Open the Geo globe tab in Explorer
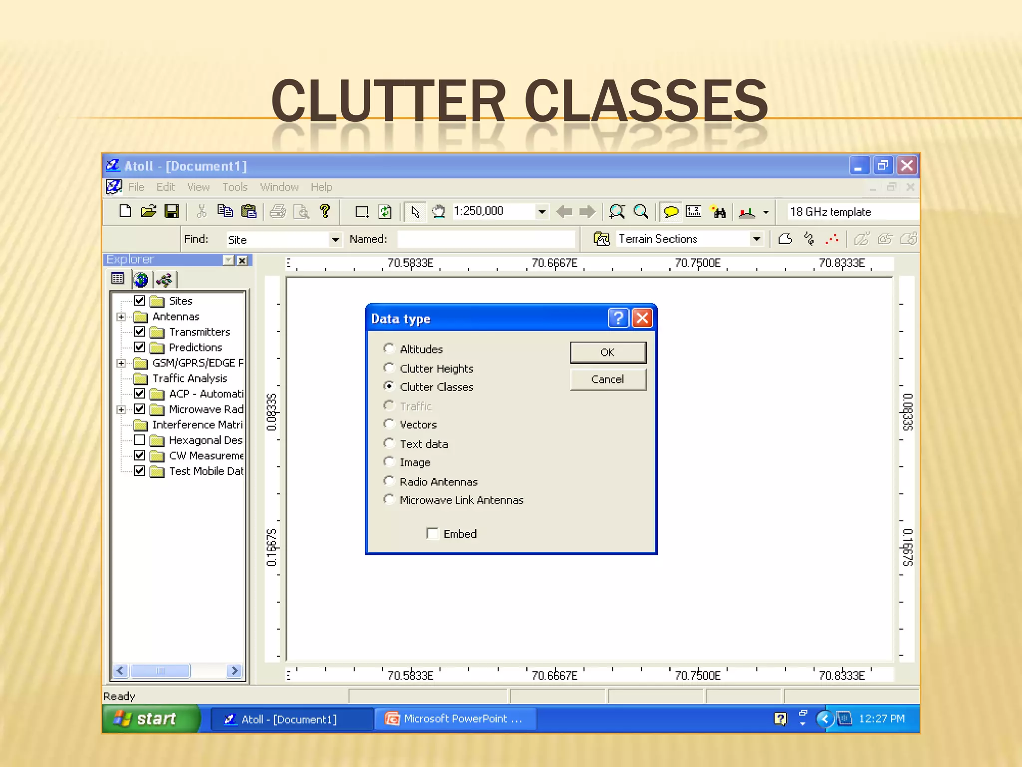Viewport: 1022px width, 767px height. (141, 280)
